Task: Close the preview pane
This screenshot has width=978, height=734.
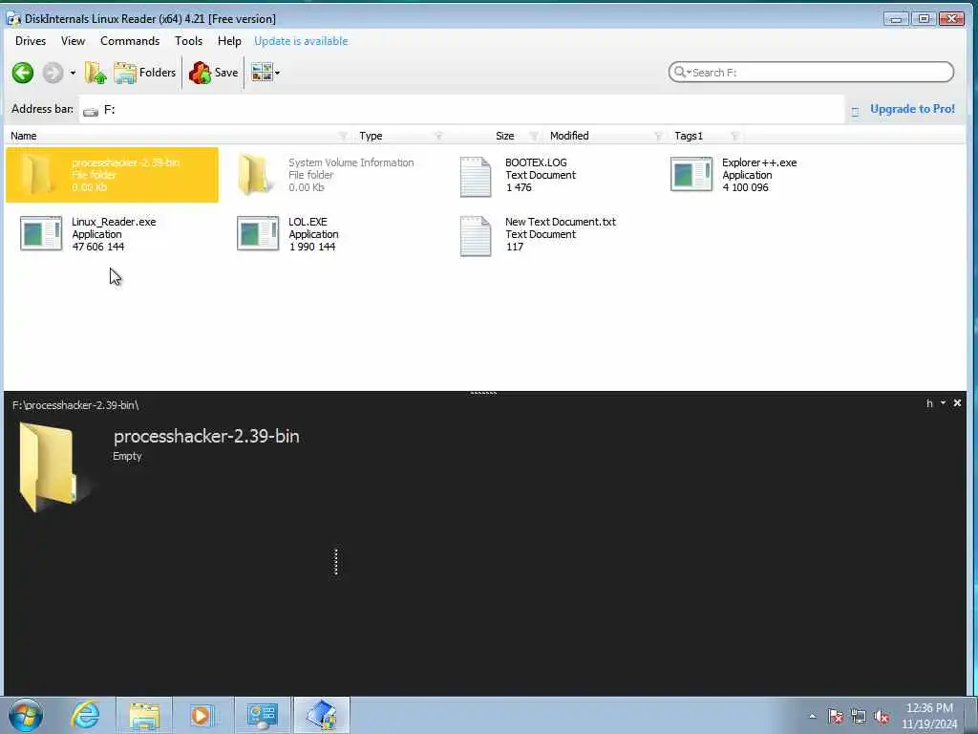Action: click(x=957, y=403)
